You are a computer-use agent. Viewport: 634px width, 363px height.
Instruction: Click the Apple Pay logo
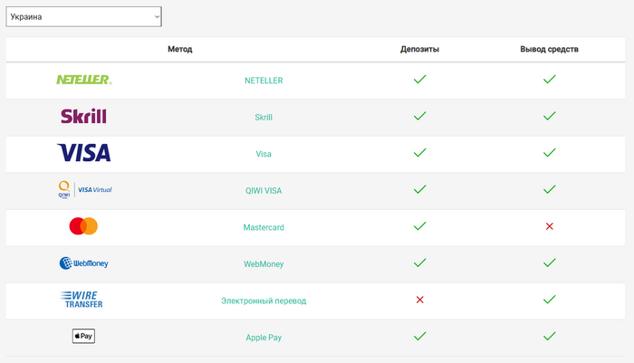coord(83,337)
